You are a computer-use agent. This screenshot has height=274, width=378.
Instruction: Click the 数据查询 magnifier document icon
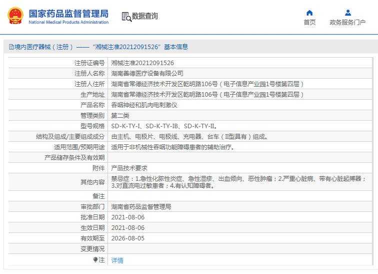pos(126,17)
